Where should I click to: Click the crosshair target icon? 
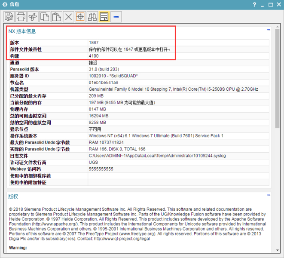80,17
